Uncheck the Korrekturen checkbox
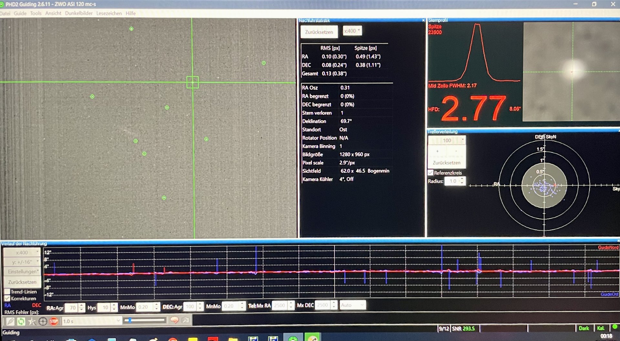Viewport: 620px width, 341px height. click(7, 298)
